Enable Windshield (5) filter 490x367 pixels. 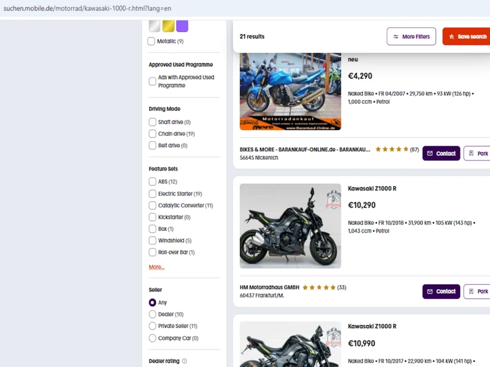153,240
